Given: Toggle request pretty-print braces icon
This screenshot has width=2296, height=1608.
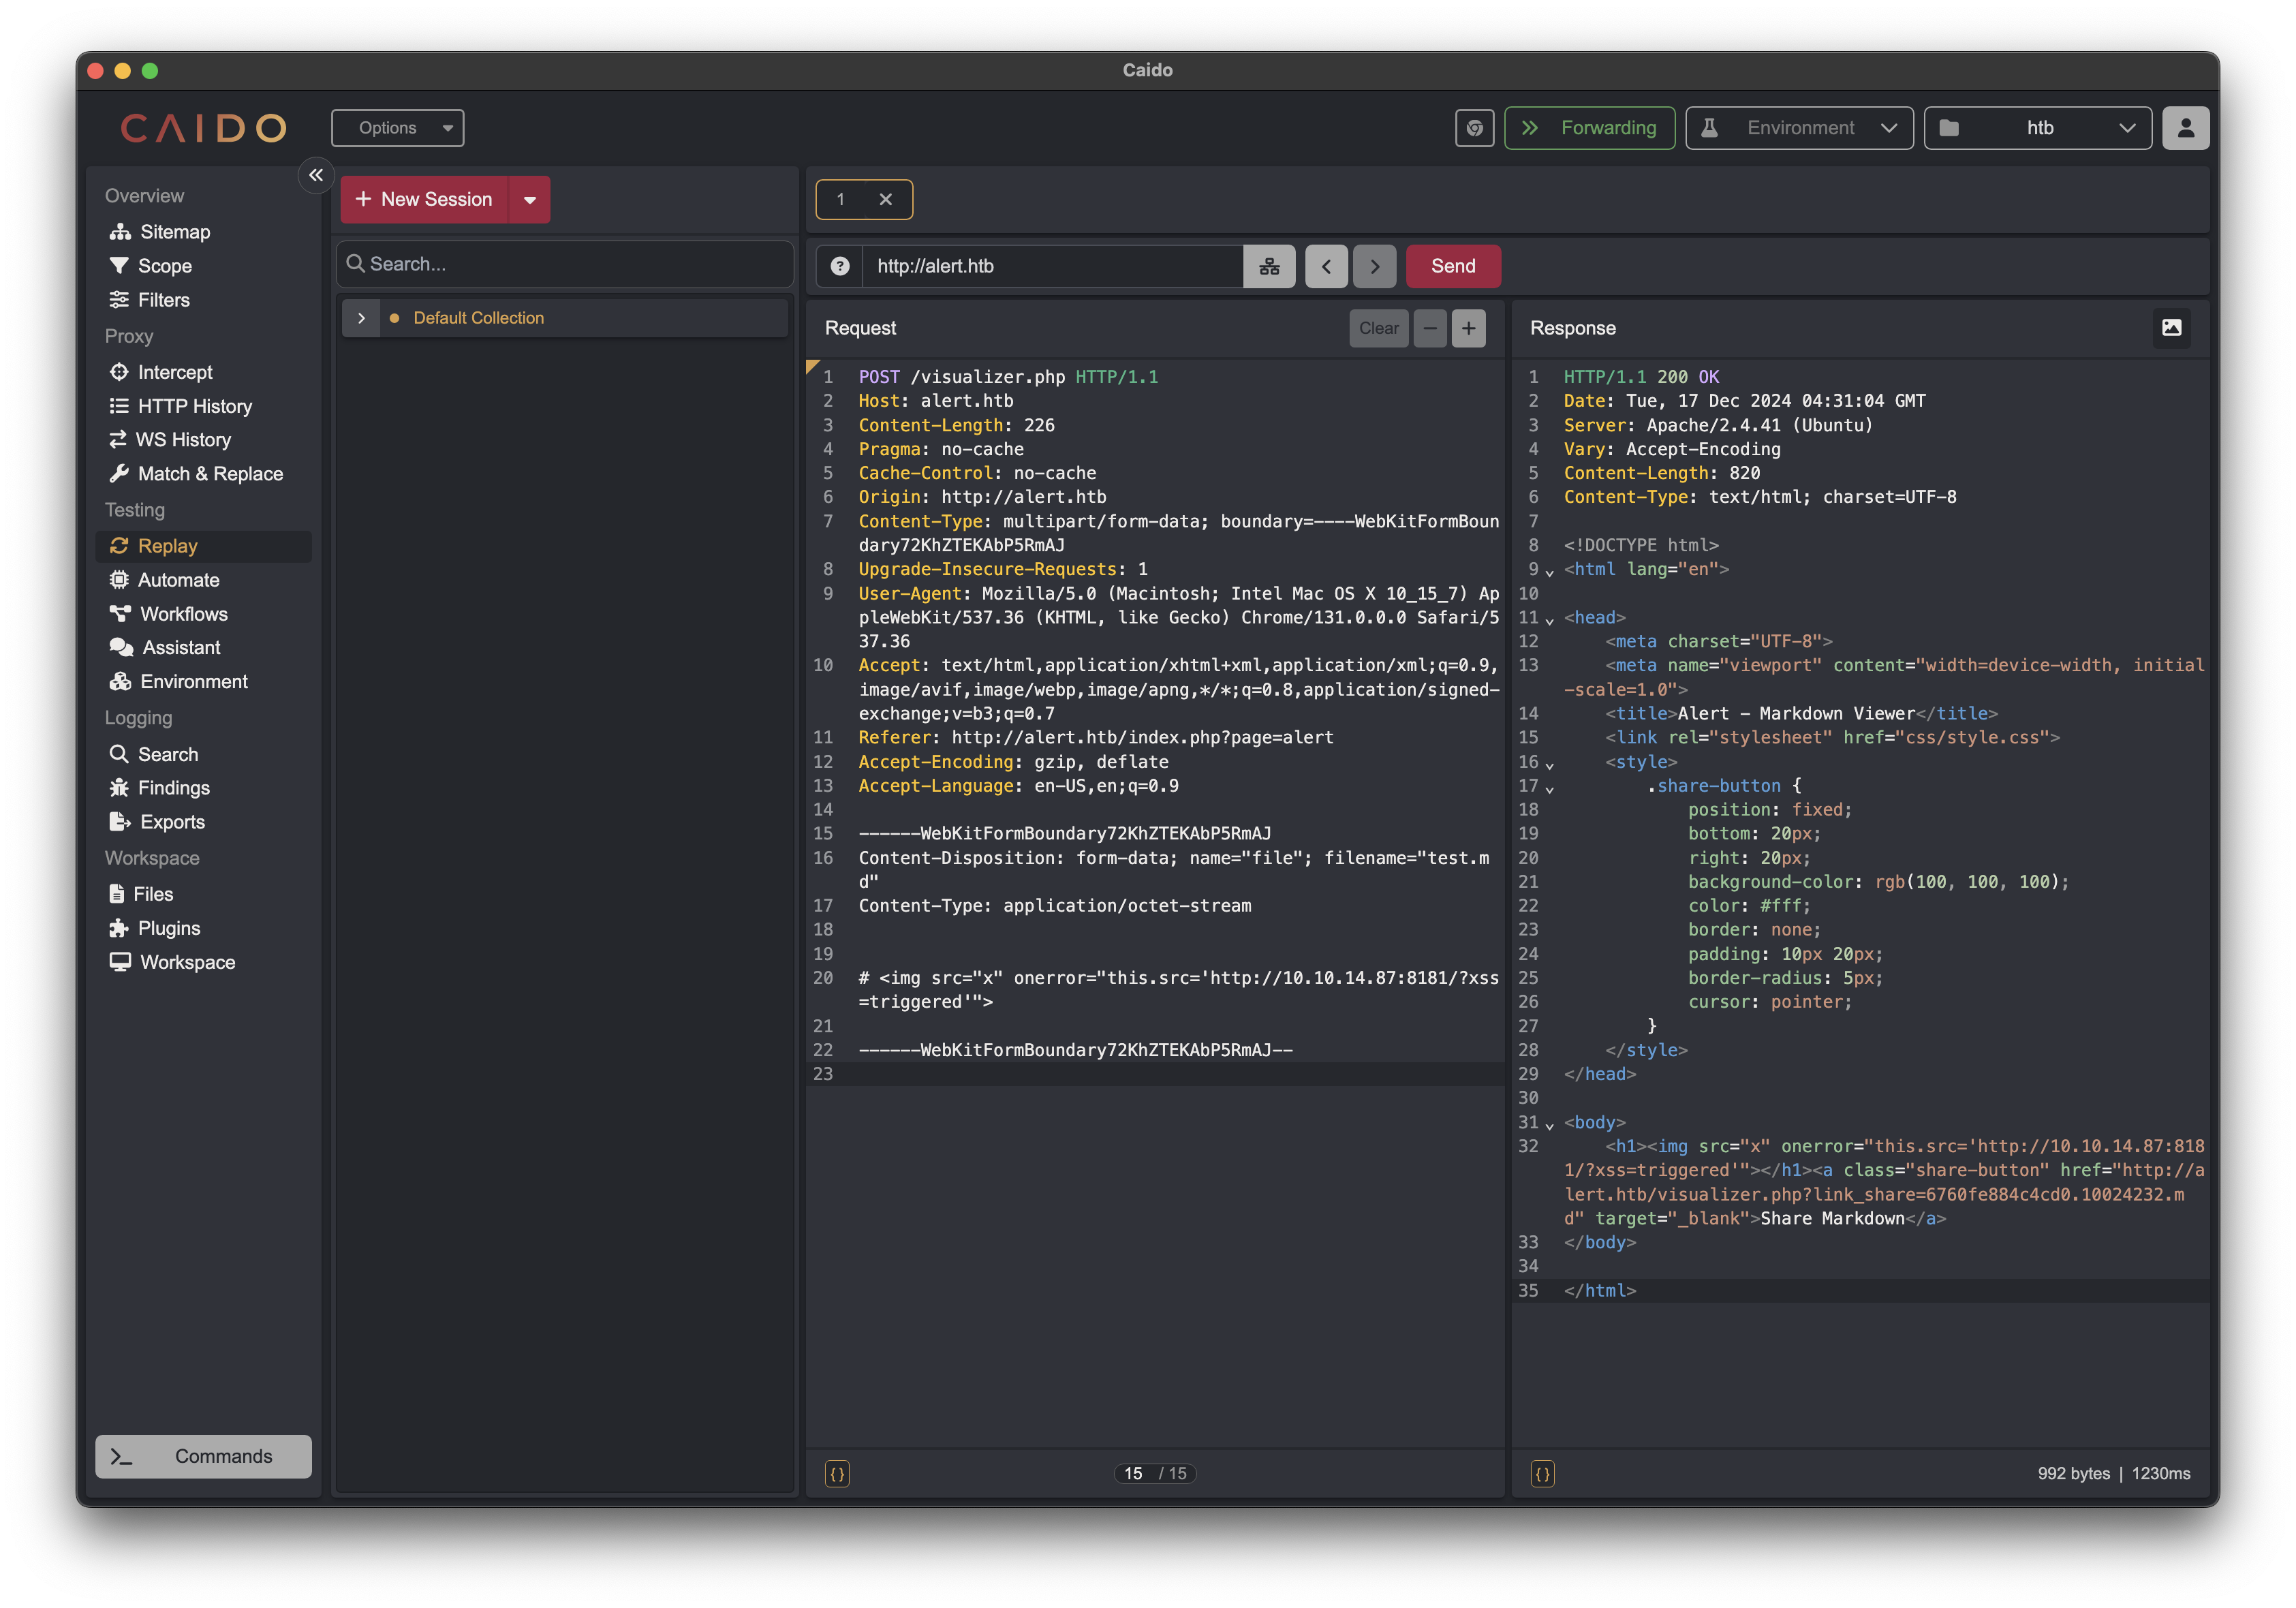Looking at the screenshot, I should (x=837, y=1473).
